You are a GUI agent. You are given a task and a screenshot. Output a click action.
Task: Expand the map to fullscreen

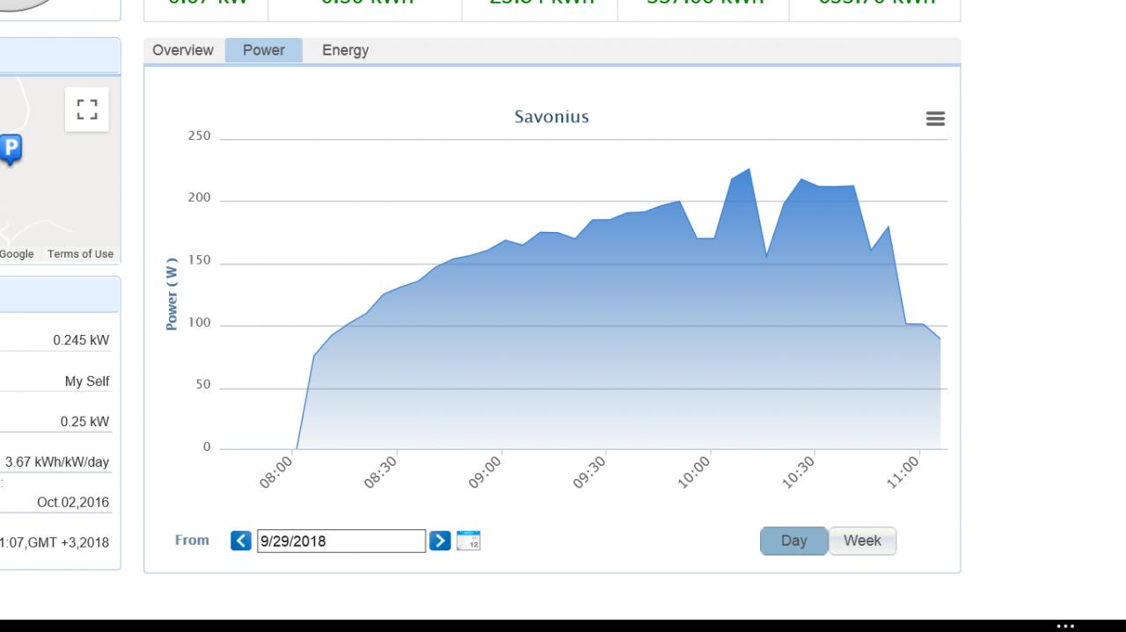coord(86,109)
